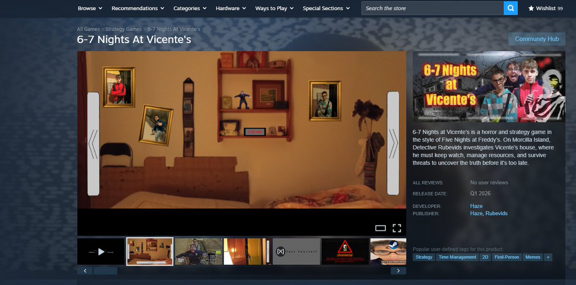Viewport: 576px width, 285px height.
Task: Expand the Ways to Play menu
Action: [275, 8]
